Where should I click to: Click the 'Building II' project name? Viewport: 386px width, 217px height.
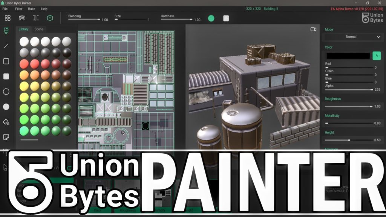coord(271,9)
